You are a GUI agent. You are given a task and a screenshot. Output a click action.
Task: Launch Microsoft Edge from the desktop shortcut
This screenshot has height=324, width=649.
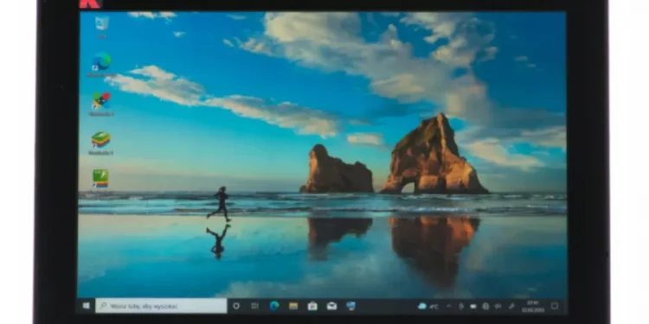coord(101,65)
